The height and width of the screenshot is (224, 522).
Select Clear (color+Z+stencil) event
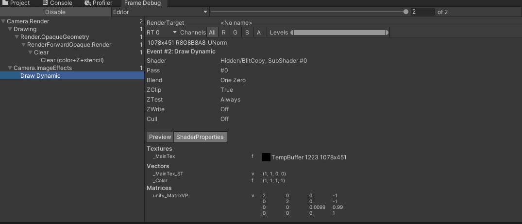coord(72,60)
